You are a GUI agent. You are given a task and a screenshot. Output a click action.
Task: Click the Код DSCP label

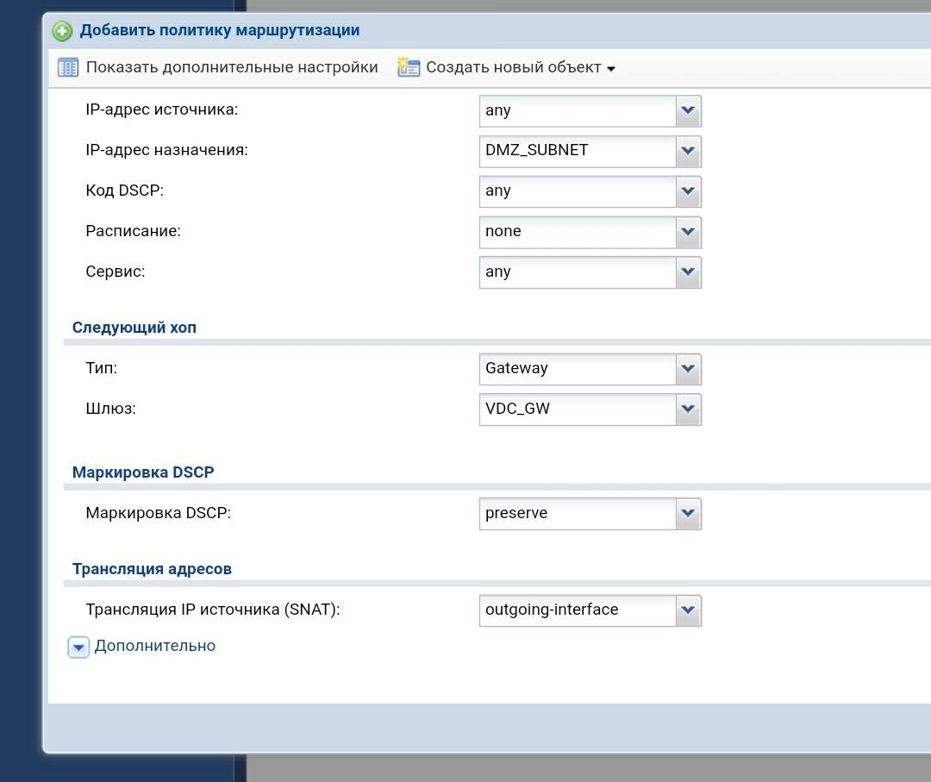125,191
